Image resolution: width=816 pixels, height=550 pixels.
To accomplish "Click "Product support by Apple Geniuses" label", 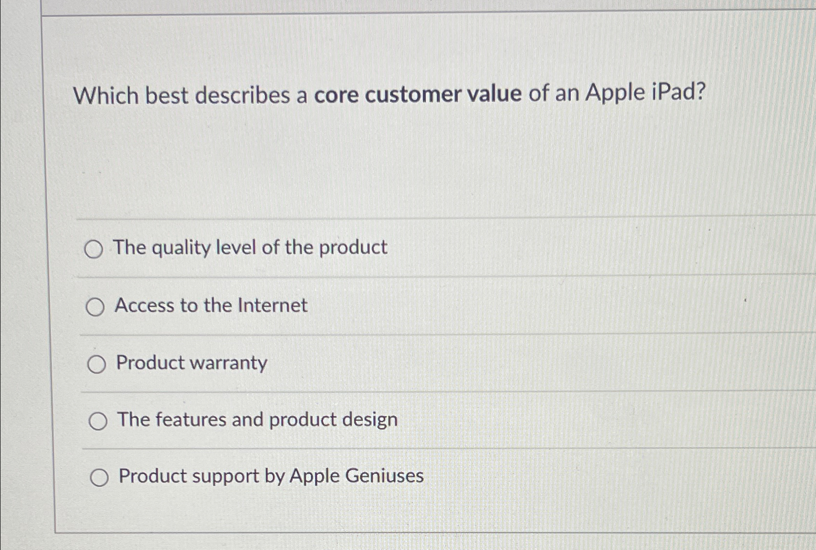I will click(270, 476).
